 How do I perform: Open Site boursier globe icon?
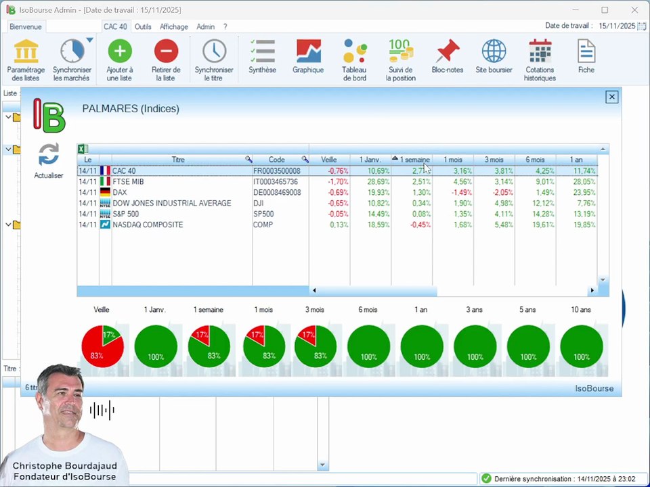494,51
